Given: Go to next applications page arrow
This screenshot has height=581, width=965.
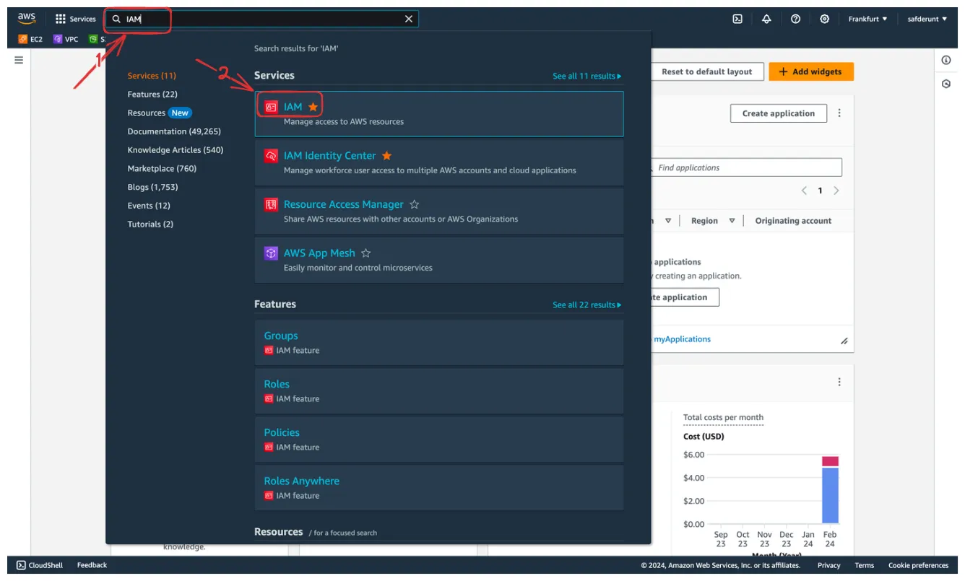Looking at the screenshot, I should tap(836, 191).
